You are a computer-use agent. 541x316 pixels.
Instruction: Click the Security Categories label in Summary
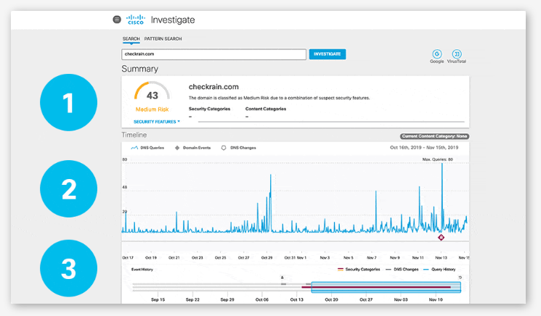(x=209, y=109)
